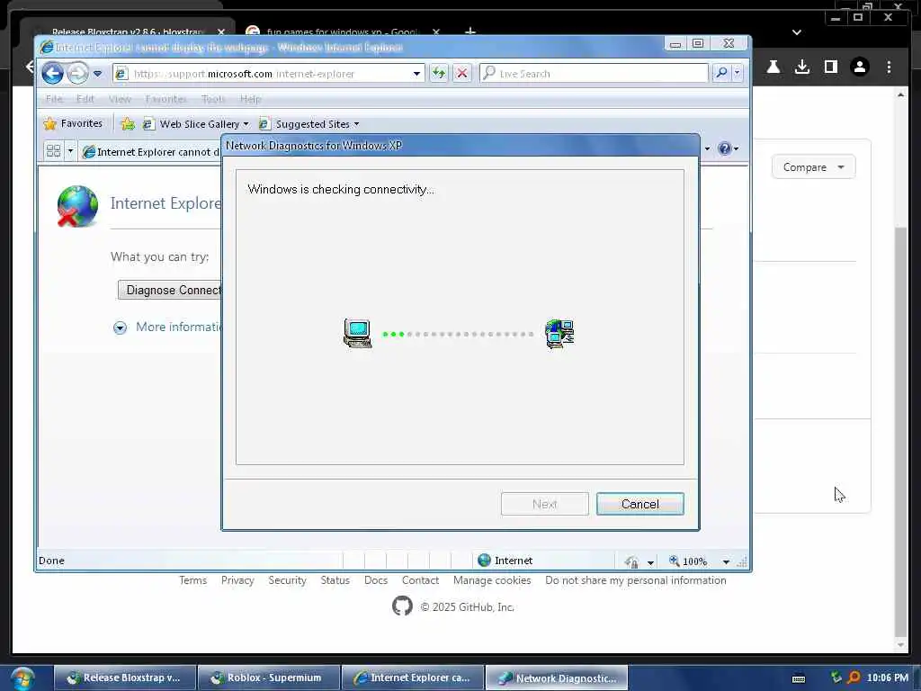The width and height of the screenshot is (921, 691).
Task: Close the Release Bloxstrap browser tab
Action: pyautogui.click(x=221, y=31)
